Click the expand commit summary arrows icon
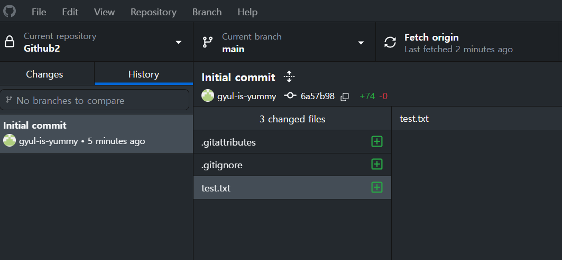Viewport: 562px width, 260px height. 289,76
